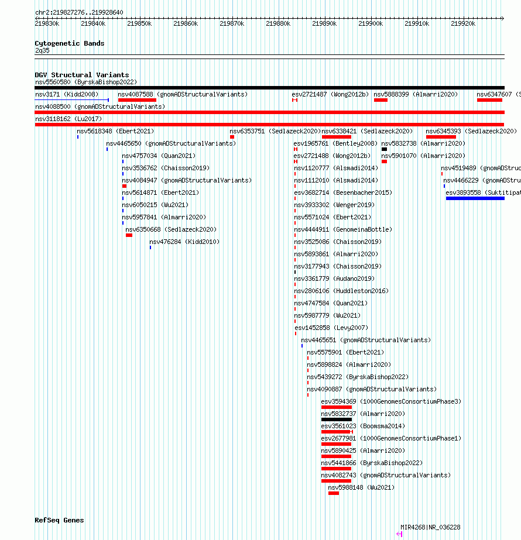Open variant nsv5560580 (ByrskaBishop2022) label
The width and height of the screenshot is (521, 540).
click(x=86, y=82)
